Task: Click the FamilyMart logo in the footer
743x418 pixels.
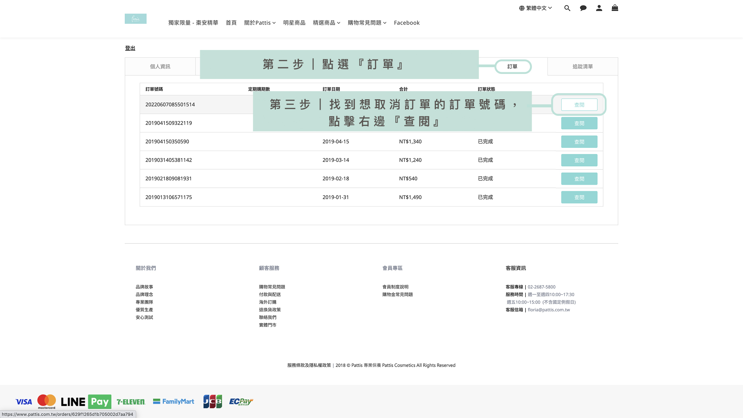Action: pyautogui.click(x=174, y=401)
